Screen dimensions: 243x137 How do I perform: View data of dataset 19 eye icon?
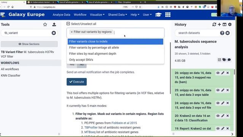218,129
